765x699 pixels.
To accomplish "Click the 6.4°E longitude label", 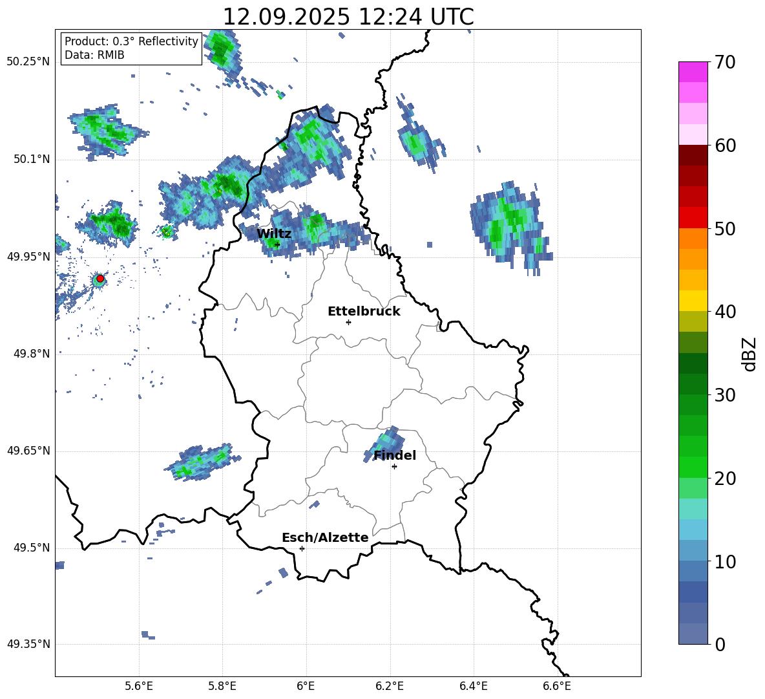I will pyautogui.click(x=473, y=686).
